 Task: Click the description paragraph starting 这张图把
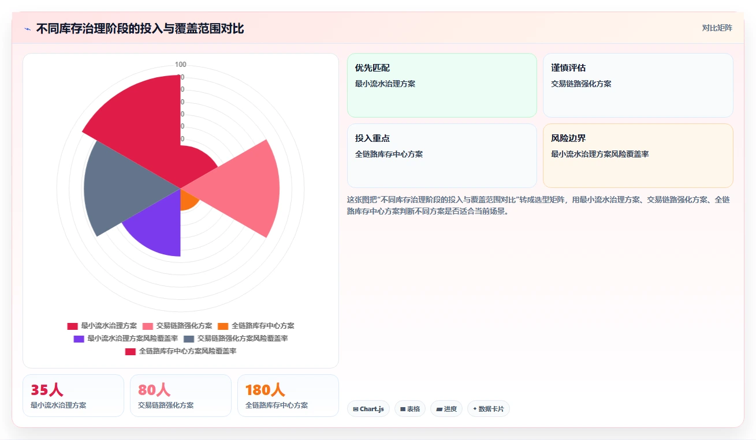[x=538, y=205]
